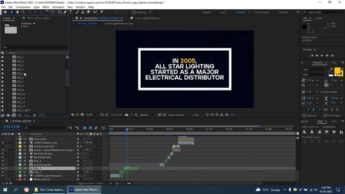The width and height of the screenshot is (345, 194).
Task: Click the yellow fill color swatch
Action: click(337, 71)
